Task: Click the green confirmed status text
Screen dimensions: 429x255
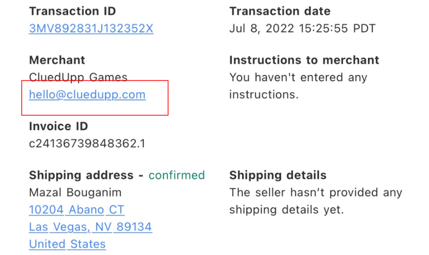Action: coord(177,175)
